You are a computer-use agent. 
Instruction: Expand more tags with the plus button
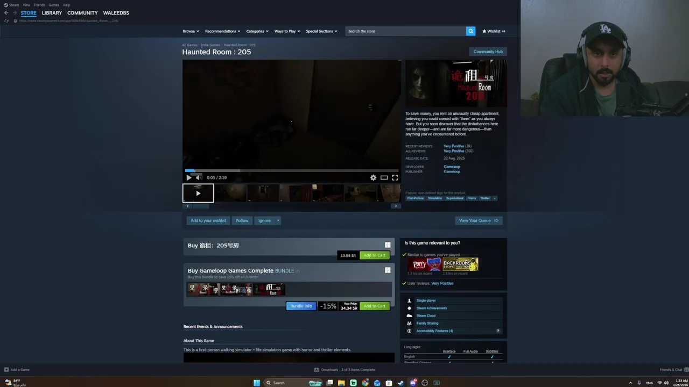(x=495, y=198)
